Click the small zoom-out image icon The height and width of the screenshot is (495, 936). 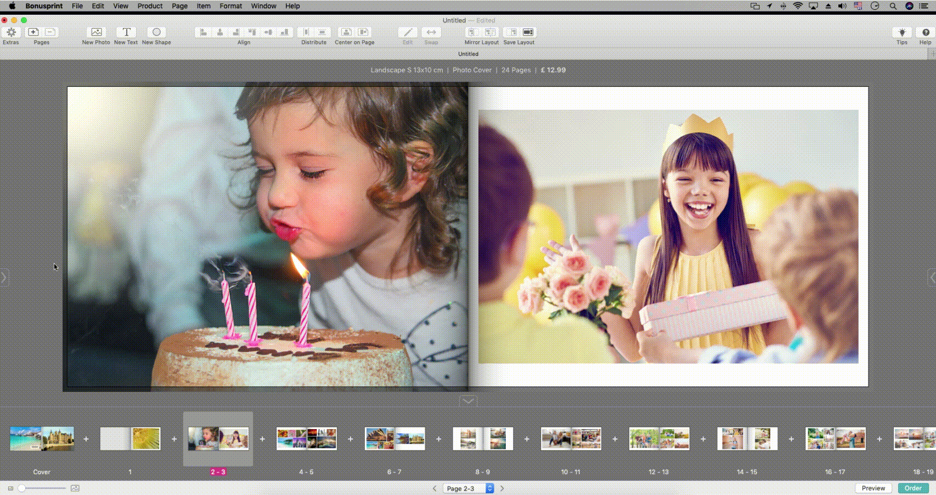pos(10,488)
